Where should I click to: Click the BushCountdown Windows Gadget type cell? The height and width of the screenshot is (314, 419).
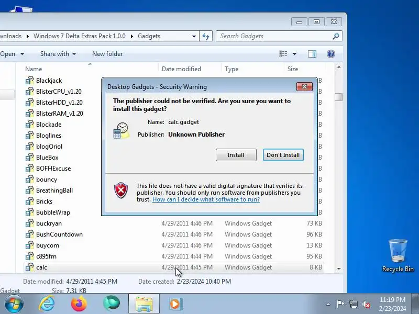click(x=248, y=234)
